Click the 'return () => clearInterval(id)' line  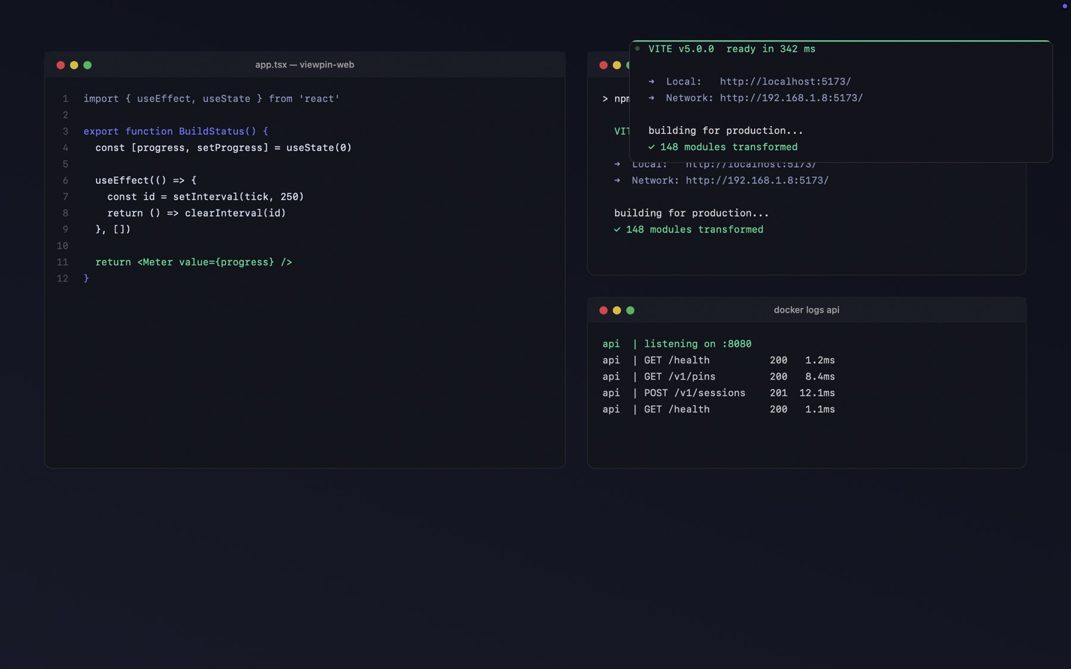coord(196,213)
